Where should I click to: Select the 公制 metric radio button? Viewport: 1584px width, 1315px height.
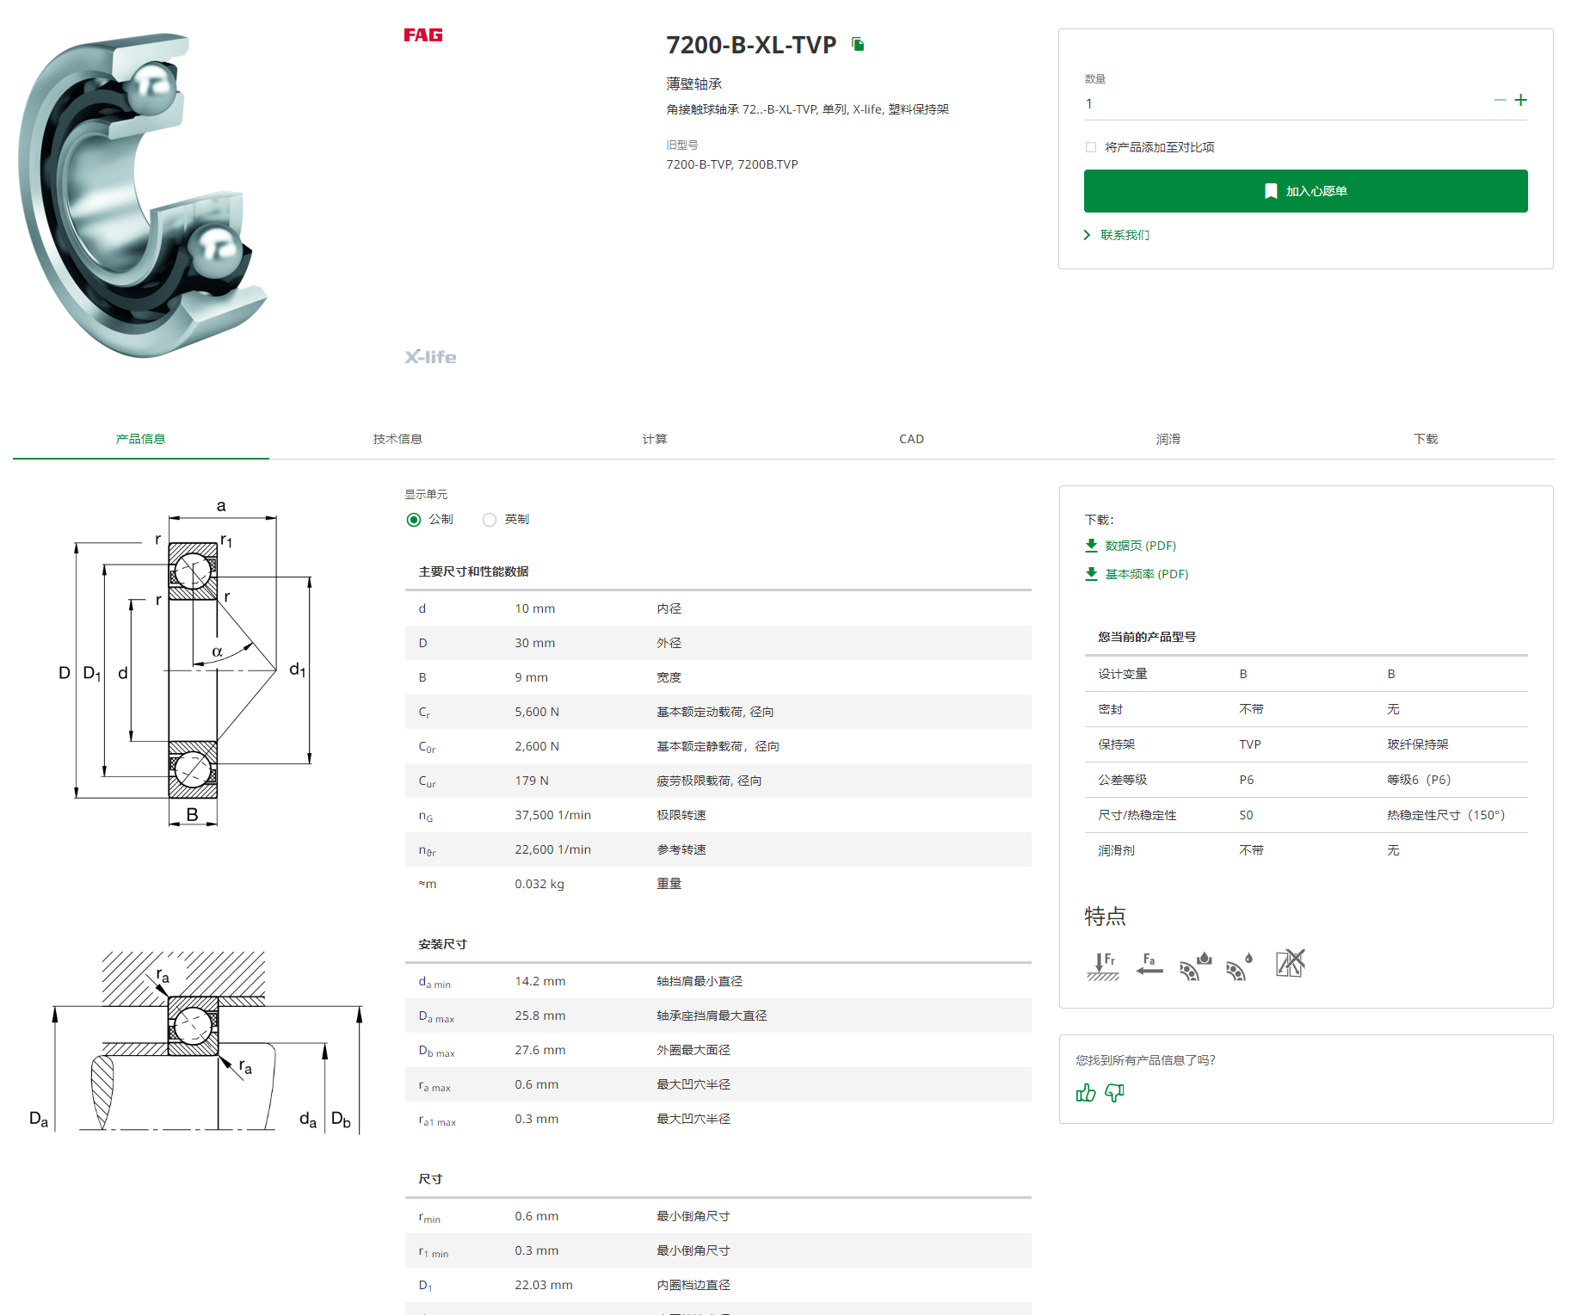tap(414, 520)
